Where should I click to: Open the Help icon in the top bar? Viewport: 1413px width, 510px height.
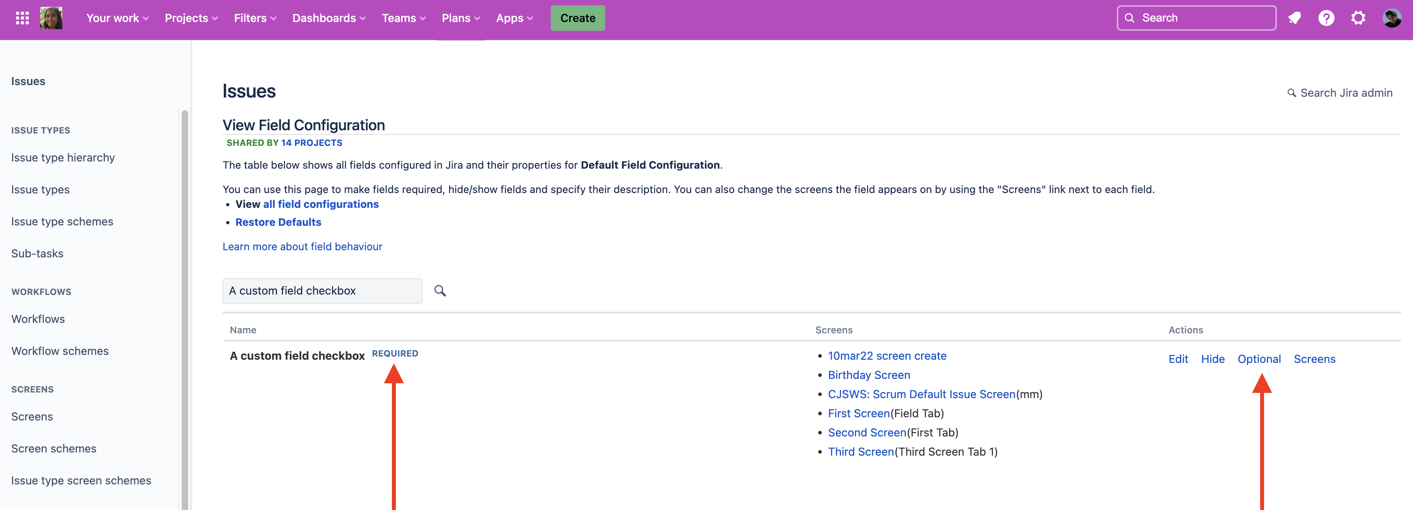1326,18
